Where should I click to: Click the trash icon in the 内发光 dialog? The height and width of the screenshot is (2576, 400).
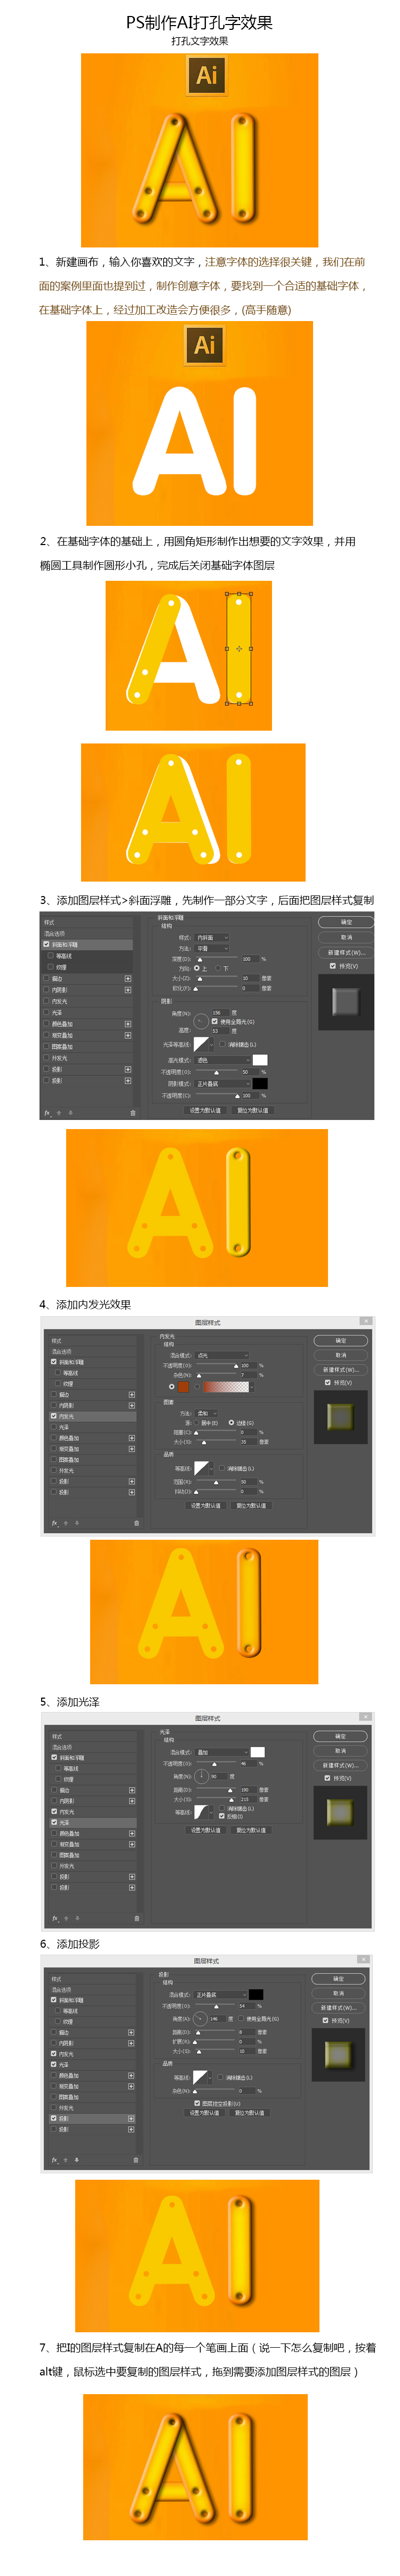click(136, 1523)
